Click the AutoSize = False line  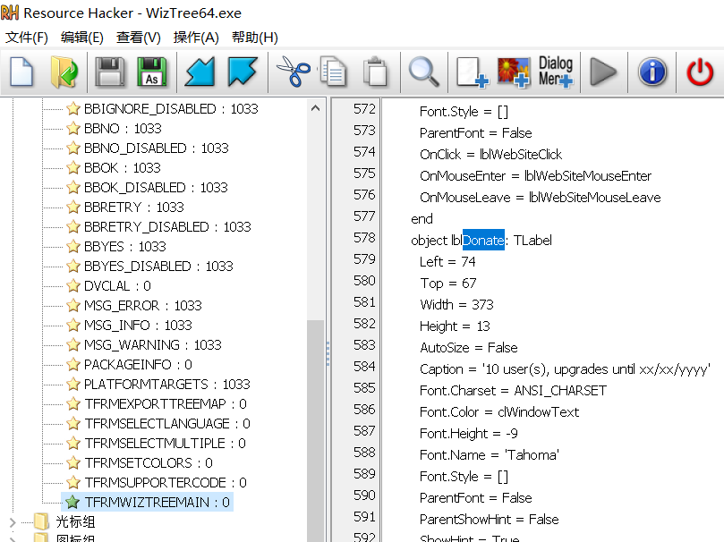tap(469, 348)
